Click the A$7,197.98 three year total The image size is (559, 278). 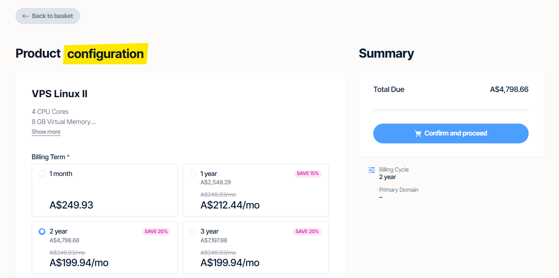coord(214,240)
